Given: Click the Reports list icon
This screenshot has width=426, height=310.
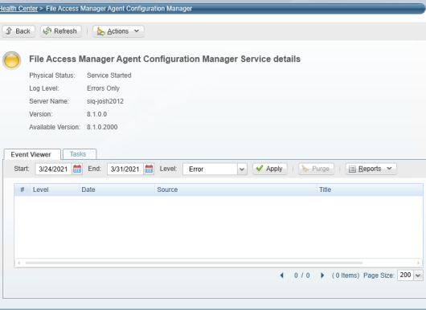Looking at the screenshot, I should coord(352,169).
